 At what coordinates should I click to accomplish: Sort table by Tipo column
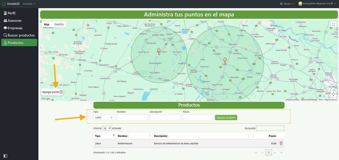coord(105,136)
